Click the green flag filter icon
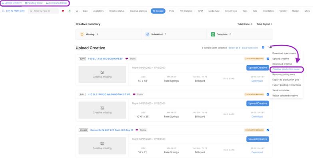The width and height of the screenshot is (313, 160). point(70,11)
